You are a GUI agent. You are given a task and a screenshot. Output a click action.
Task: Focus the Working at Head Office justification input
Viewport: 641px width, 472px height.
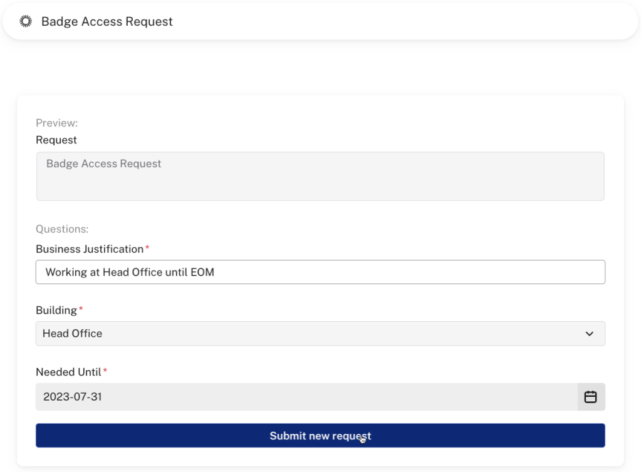coord(320,272)
